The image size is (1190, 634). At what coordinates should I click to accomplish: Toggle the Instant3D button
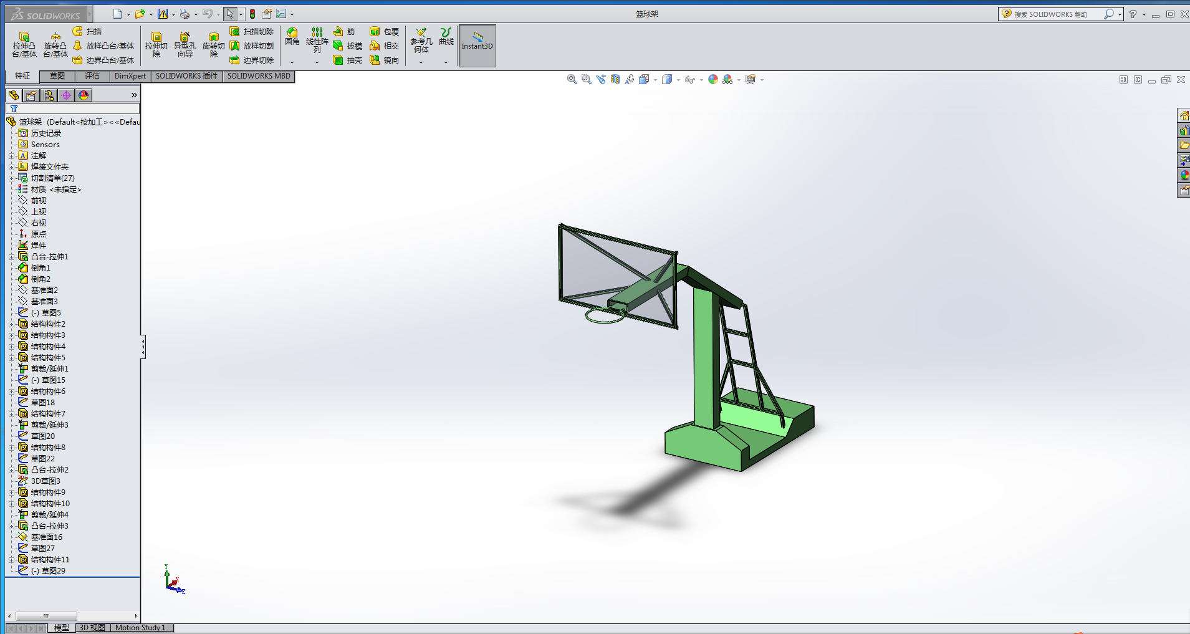[477, 46]
